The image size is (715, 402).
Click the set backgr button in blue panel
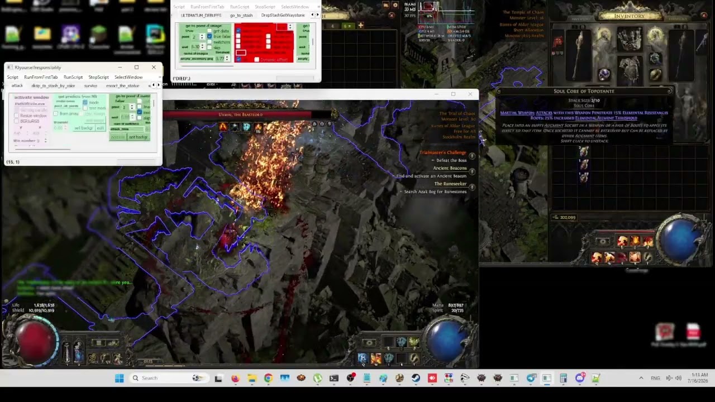tap(83, 128)
